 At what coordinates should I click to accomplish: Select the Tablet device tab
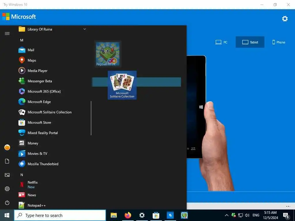250,42
